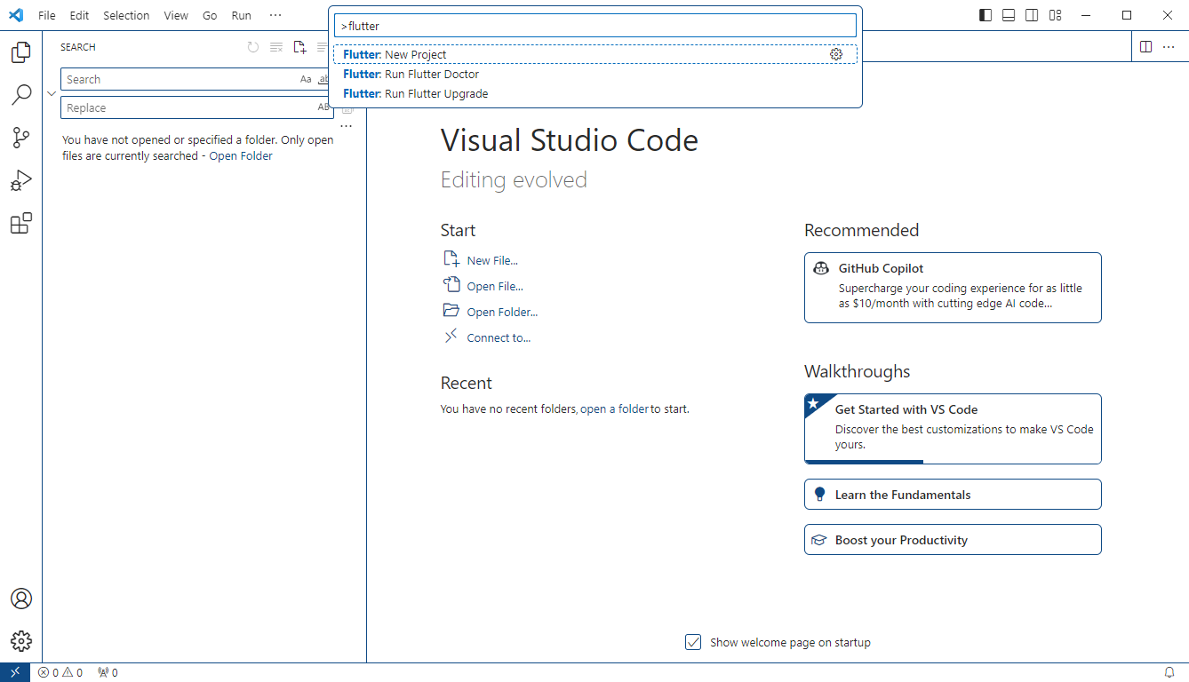The width and height of the screenshot is (1189, 682).
Task: Toggle search details ellipsis below replace
Action: pos(347,126)
